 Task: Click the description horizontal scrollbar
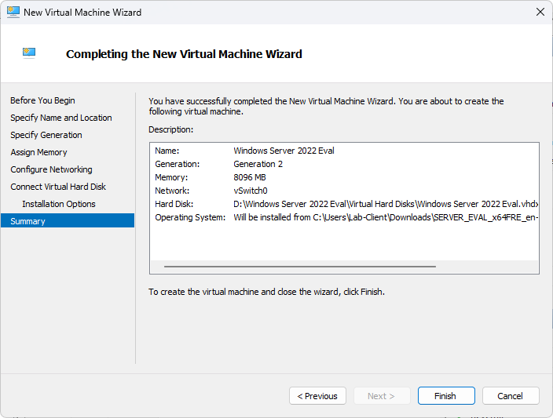(x=300, y=267)
